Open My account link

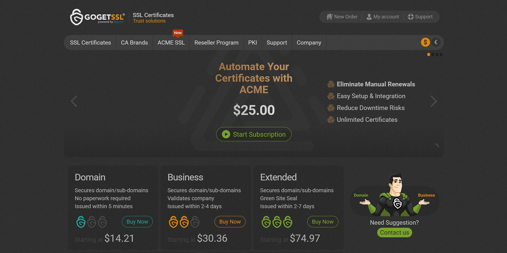point(383,17)
